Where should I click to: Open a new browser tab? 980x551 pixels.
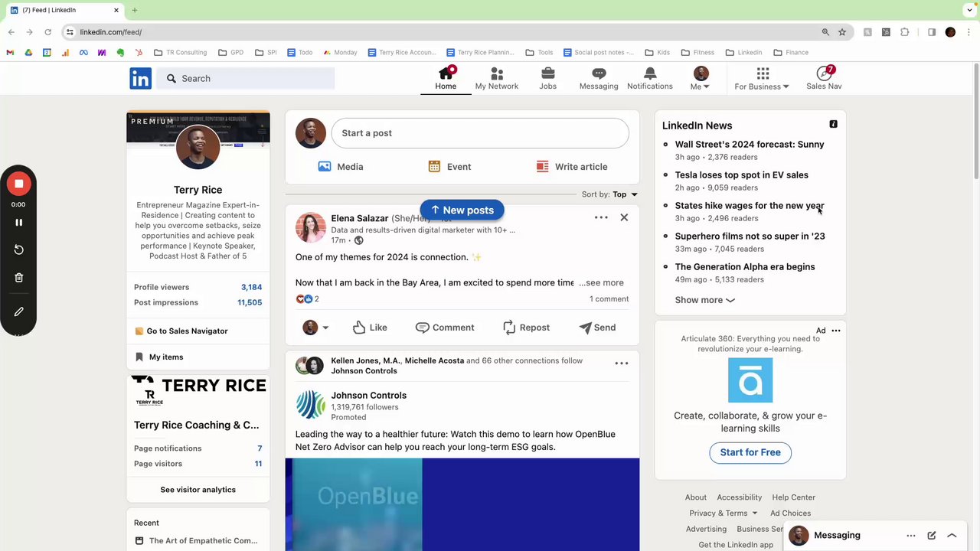click(x=135, y=10)
